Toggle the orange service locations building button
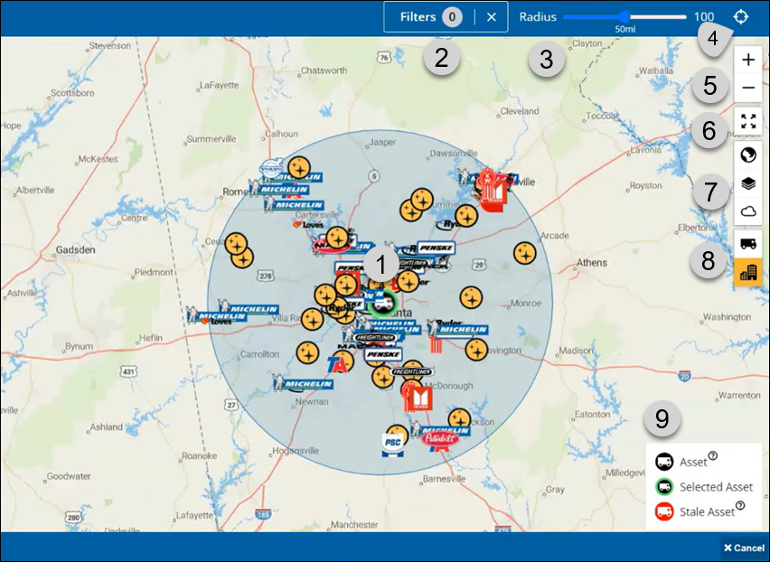 [748, 272]
